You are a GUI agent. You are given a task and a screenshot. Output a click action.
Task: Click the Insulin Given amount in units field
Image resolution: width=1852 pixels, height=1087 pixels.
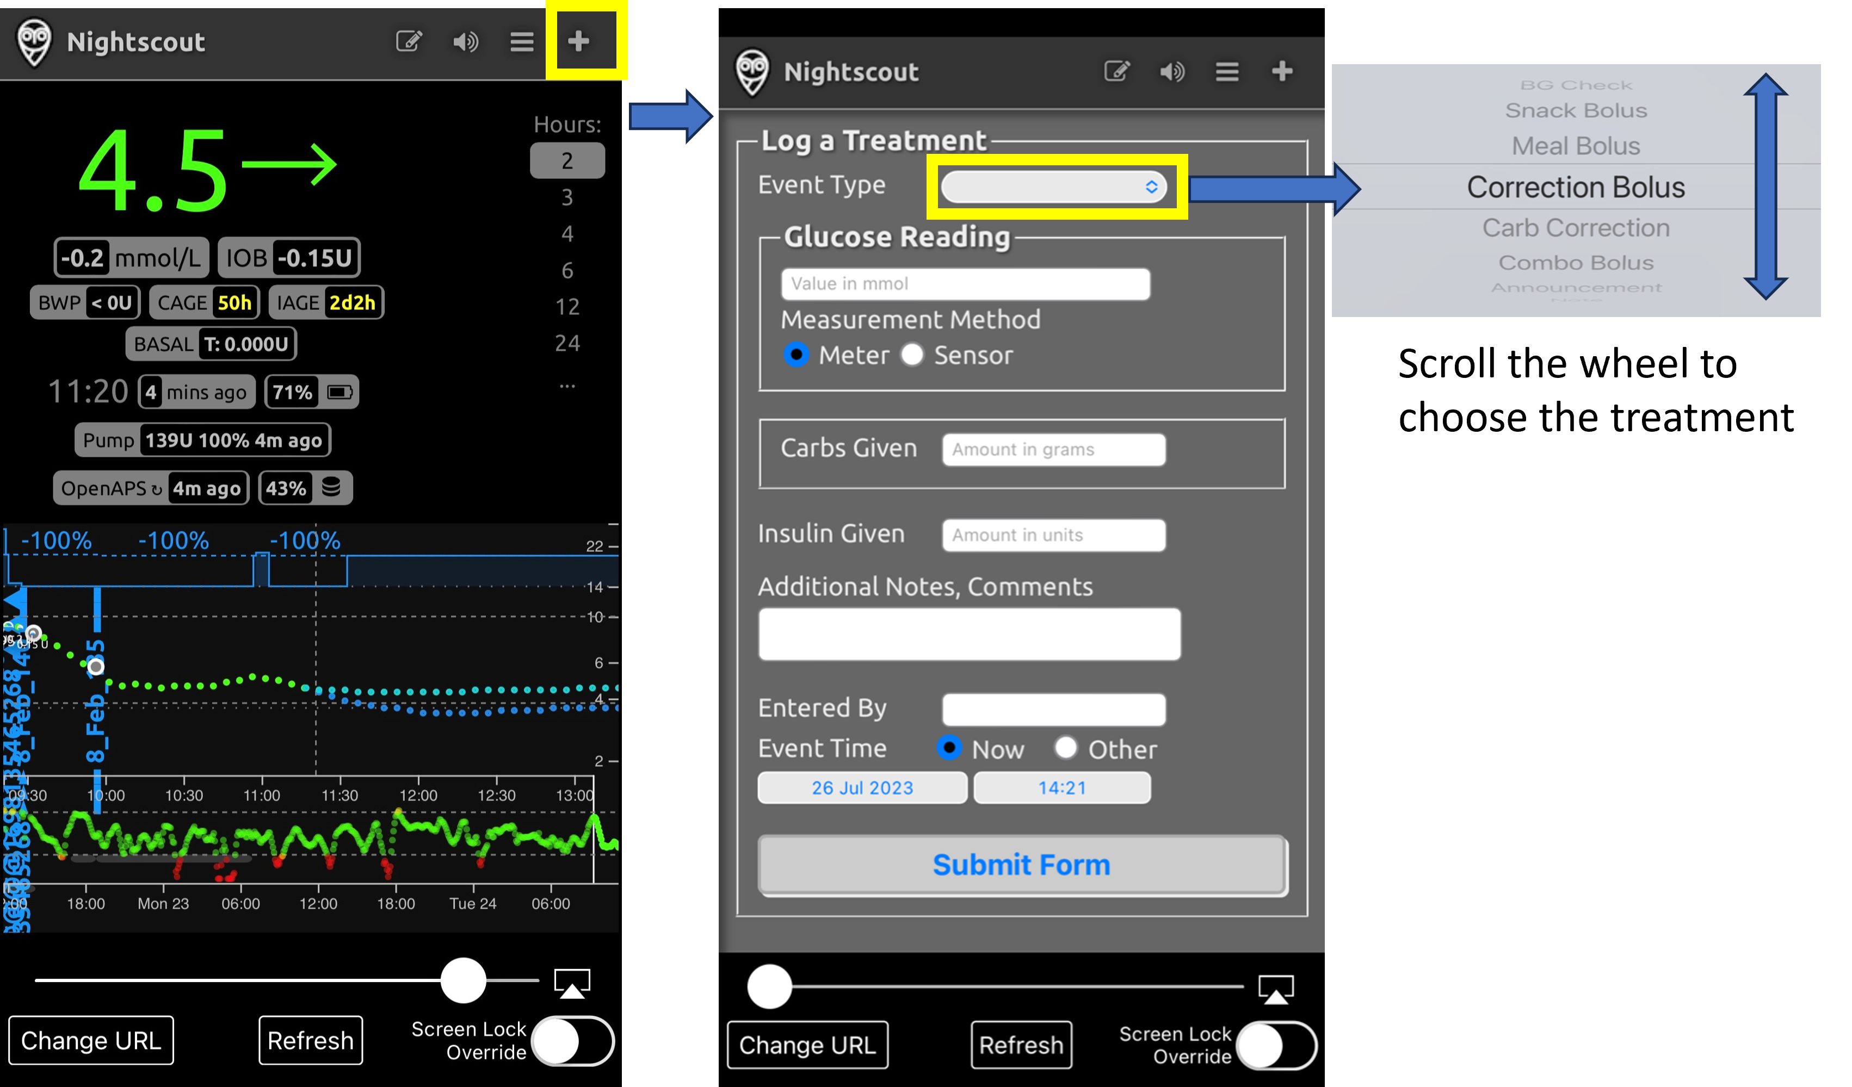tap(1054, 535)
